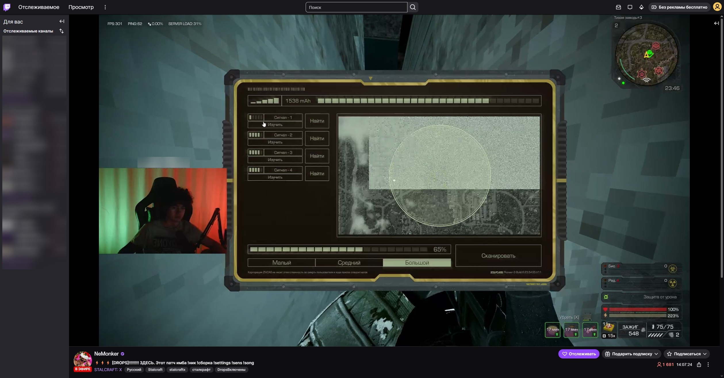Click the Поиск search field
Screen dimensions: 724x378
click(x=356, y=7)
